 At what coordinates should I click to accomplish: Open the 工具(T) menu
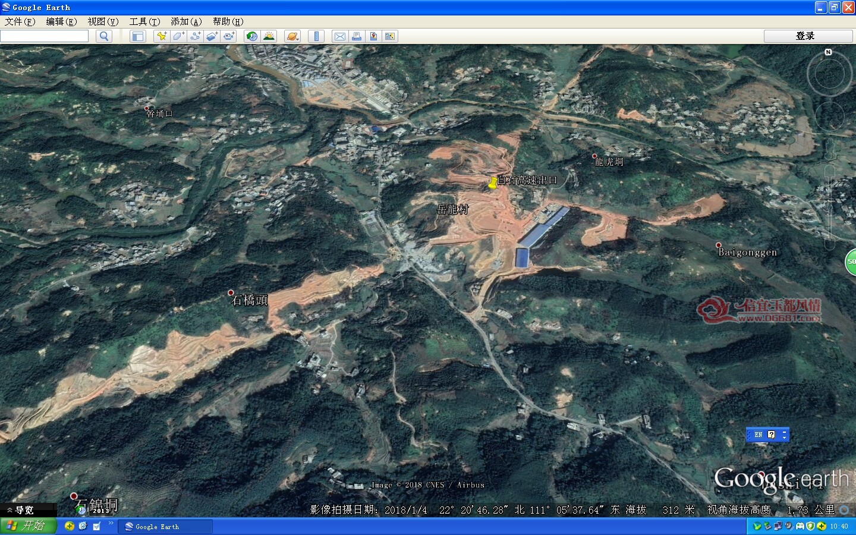144,21
